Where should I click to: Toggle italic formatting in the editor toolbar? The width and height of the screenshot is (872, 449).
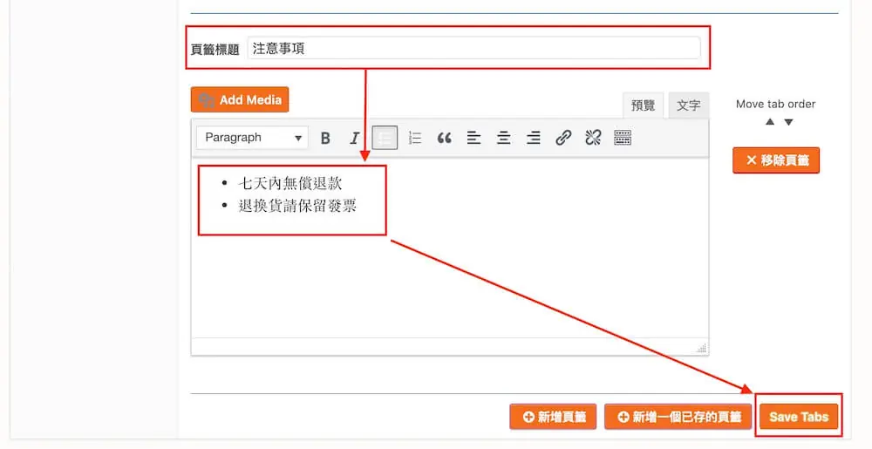[354, 138]
